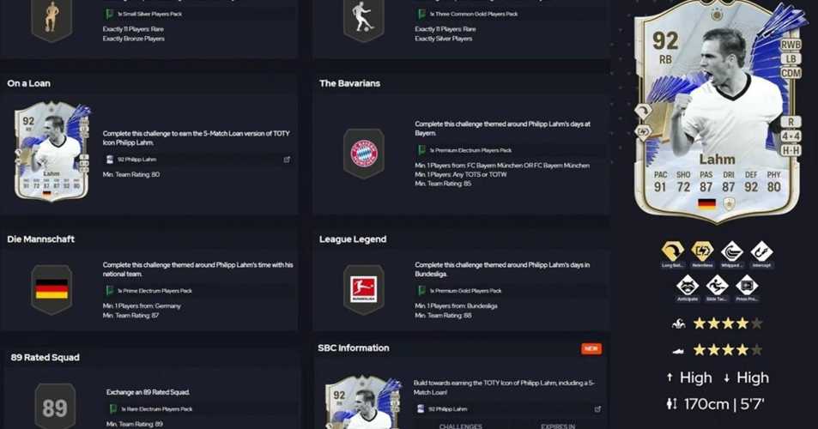The height and width of the screenshot is (429, 818).
Task: Open the FC Bayern München badge challenge
Action: (364, 154)
